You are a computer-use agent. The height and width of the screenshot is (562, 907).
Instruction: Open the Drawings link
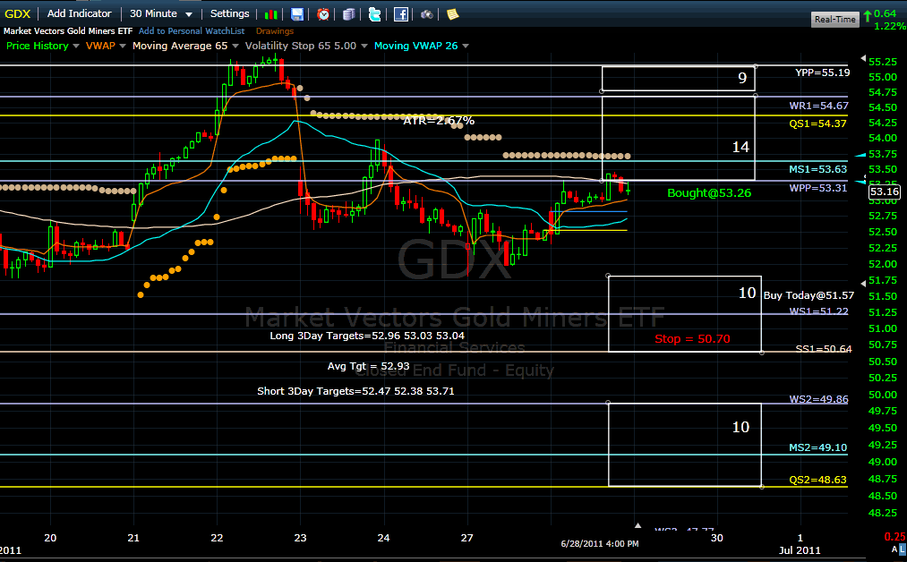point(275,31)
